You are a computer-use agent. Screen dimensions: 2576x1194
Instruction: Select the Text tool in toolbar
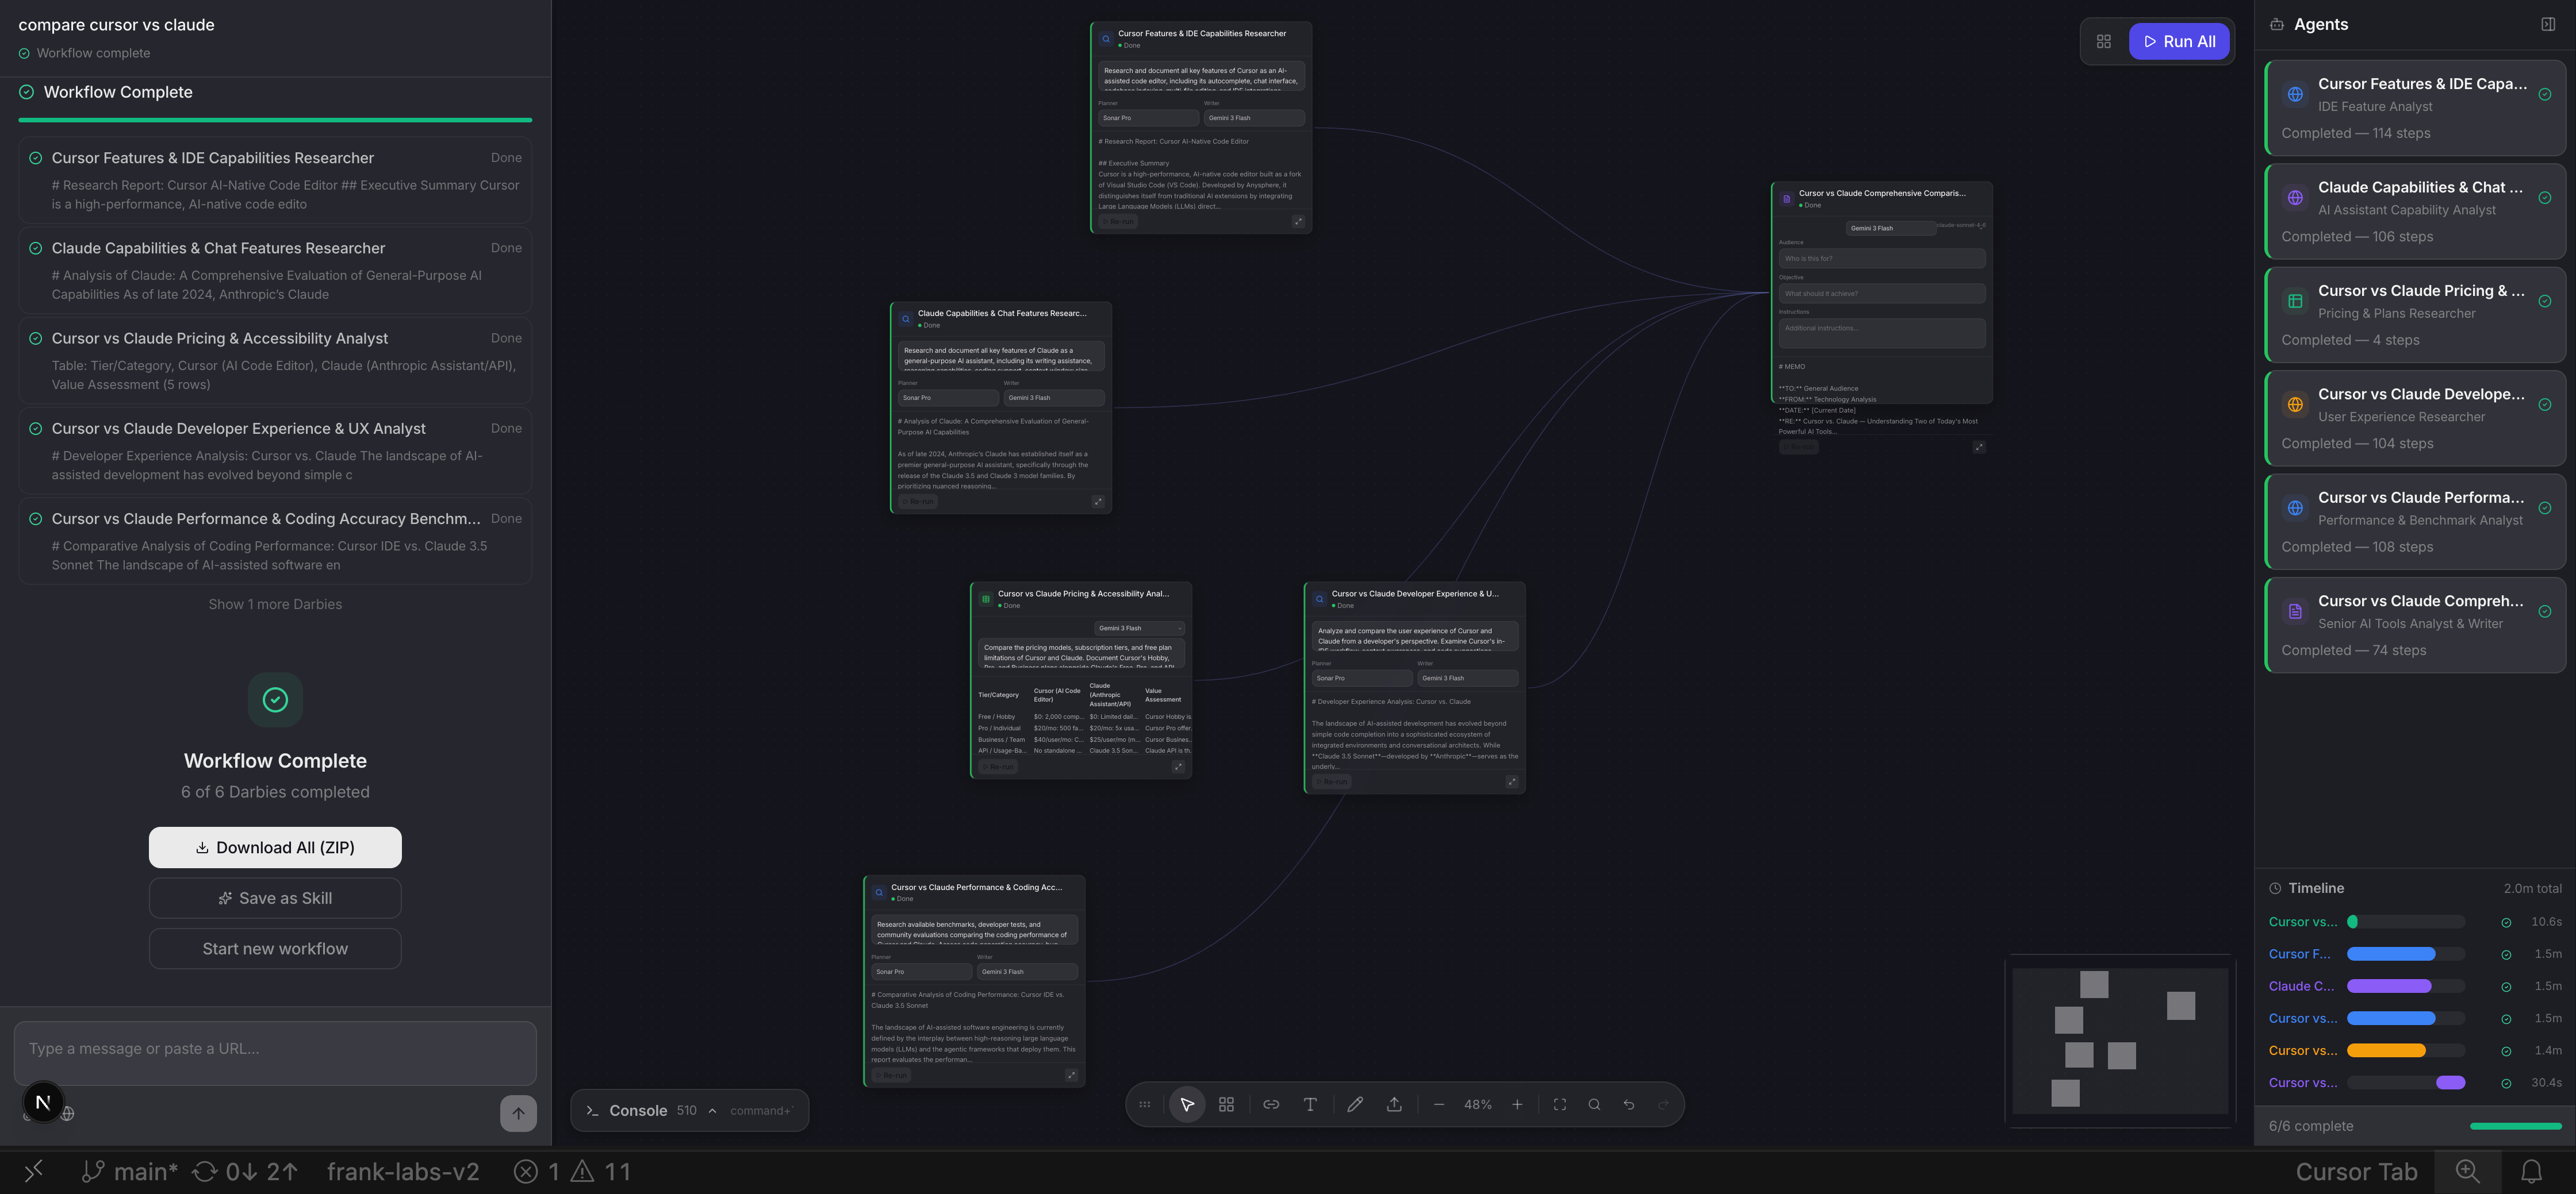tap(1310, 1104)
